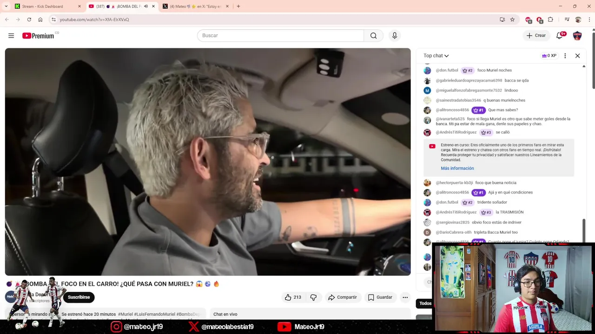Image resolution: width=595 pixels, height=334 pixels.
Task: Bookmark this page with star icon
Action: [512, 19]
